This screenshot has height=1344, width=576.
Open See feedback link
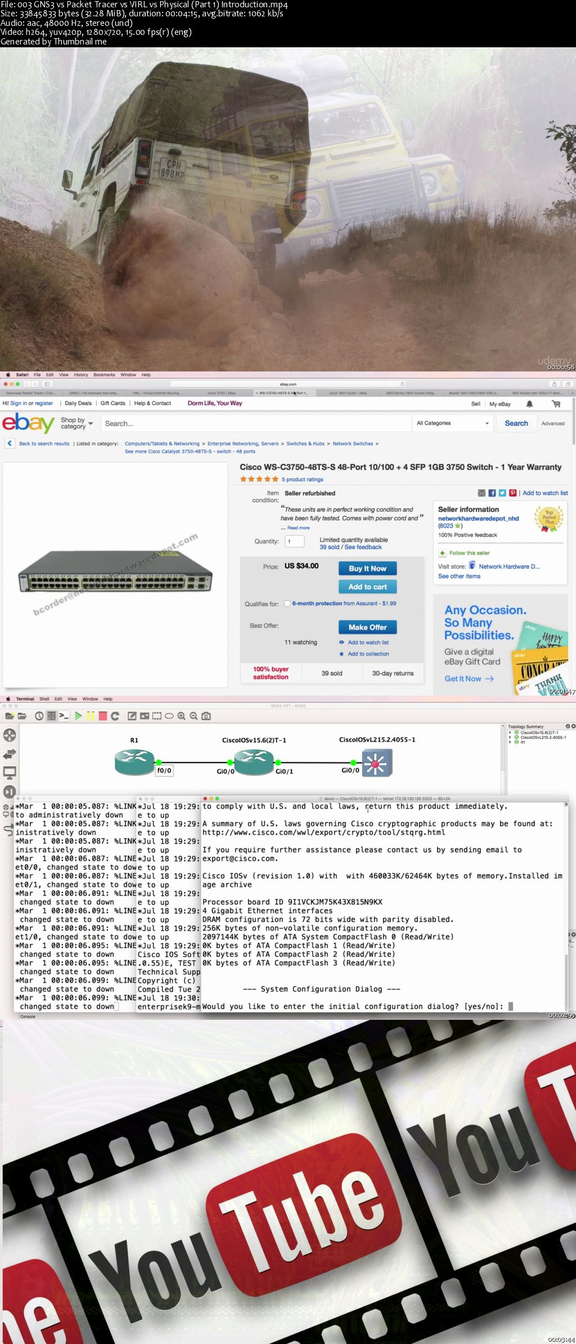[x=363, y=547]
